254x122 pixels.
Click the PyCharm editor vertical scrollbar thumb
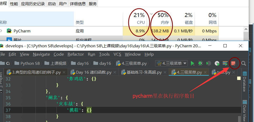[x=239, y=119]
